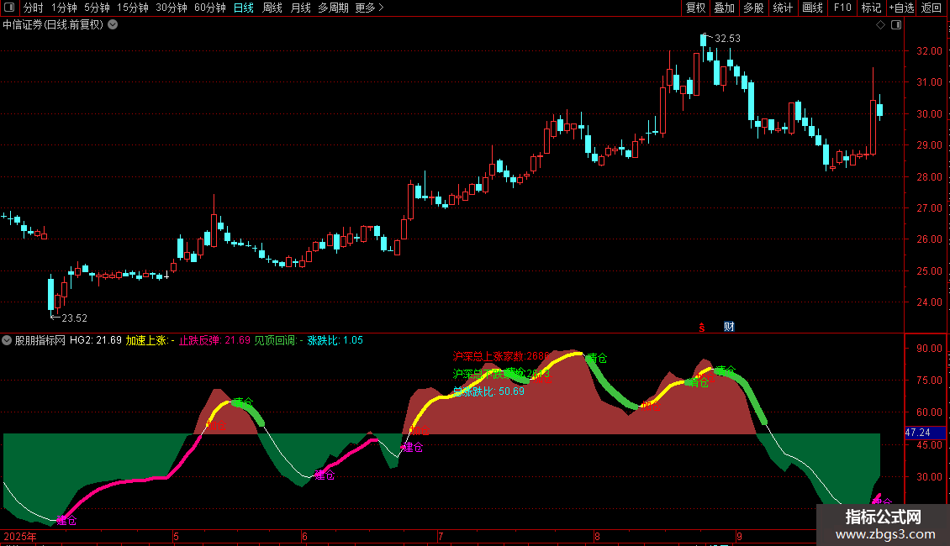Click the 总涨跌比: 50.69 text
Image resolution: width=950 pixels, height=546 pixels.
tap(488, 391)
